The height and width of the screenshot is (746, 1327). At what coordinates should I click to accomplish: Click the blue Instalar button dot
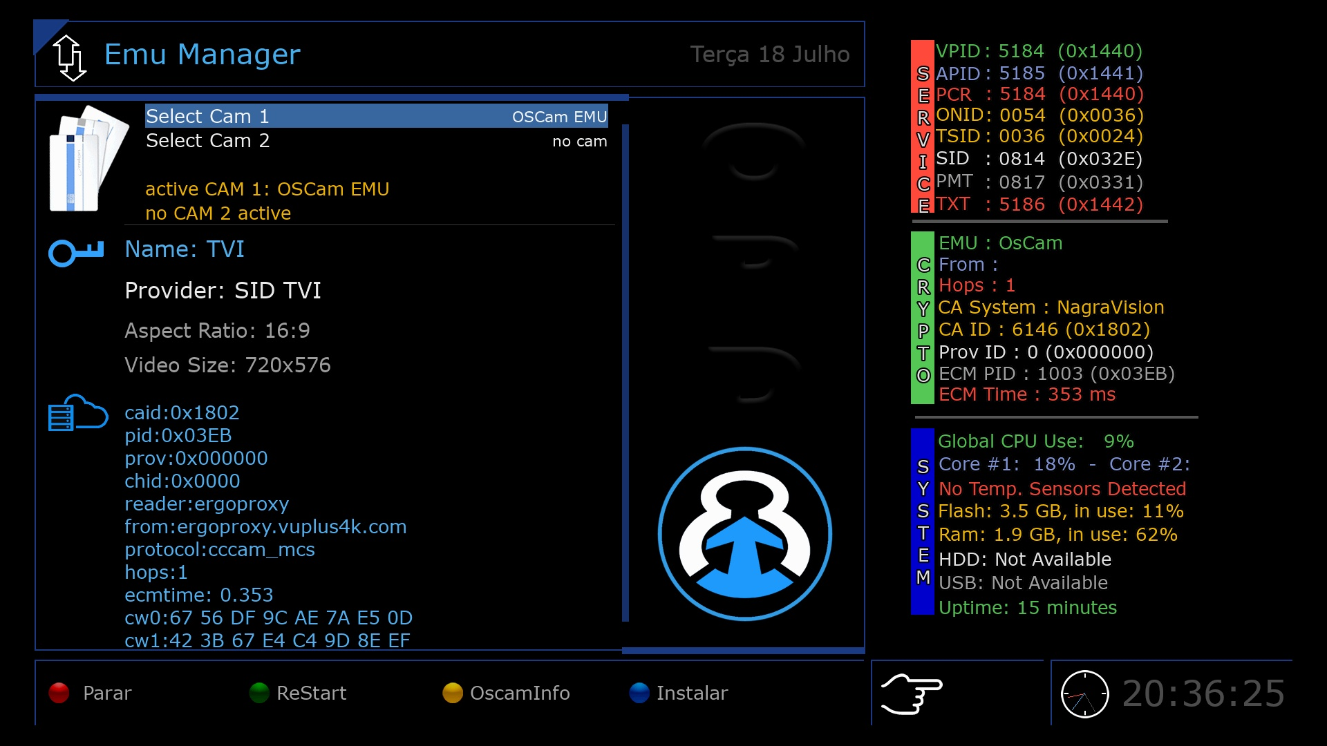(x=639, y=693)
